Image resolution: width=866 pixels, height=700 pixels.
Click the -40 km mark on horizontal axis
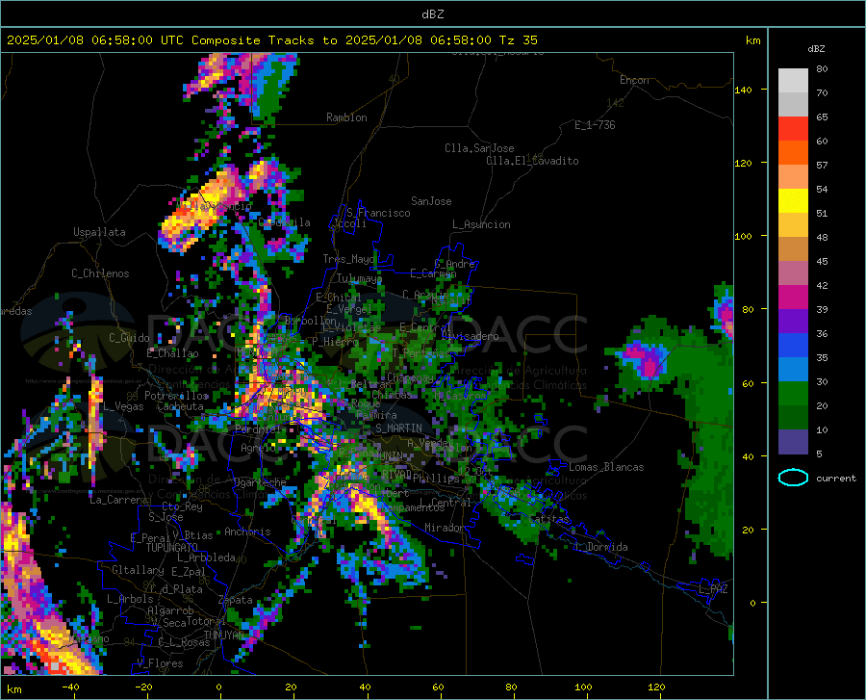tap(70, 687)
